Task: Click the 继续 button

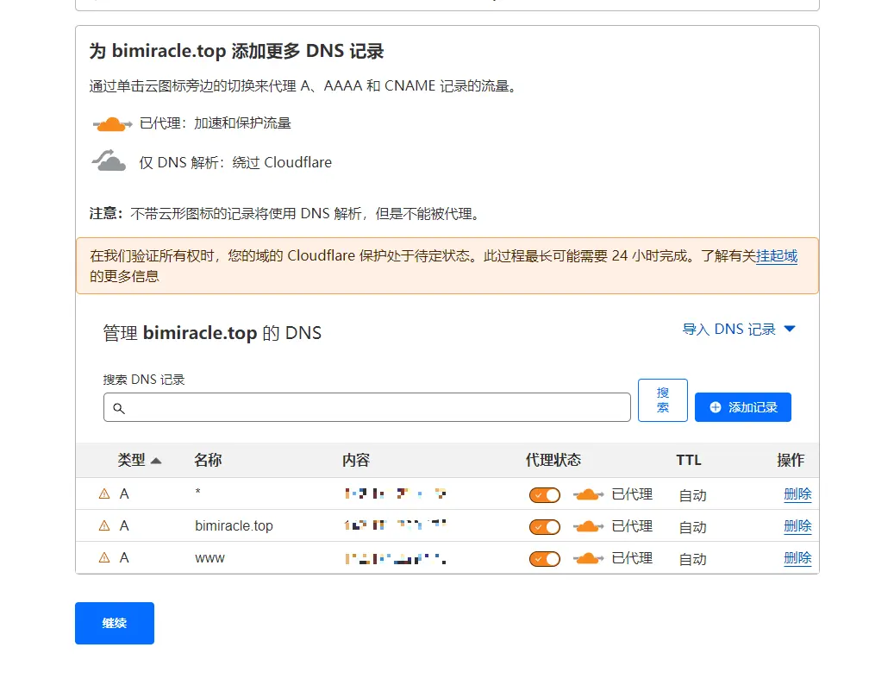Action: pos(115,623)
